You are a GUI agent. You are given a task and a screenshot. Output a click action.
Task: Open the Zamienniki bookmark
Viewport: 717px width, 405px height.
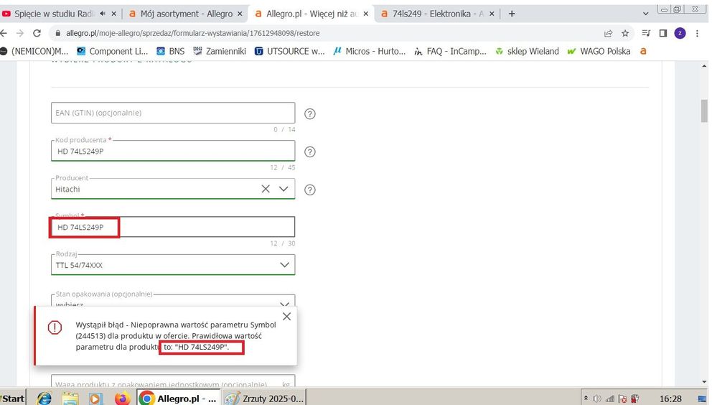pyautogui.click(x=220, y=51)
